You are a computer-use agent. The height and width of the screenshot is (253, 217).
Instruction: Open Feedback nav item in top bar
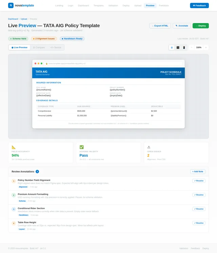tap(164, 5)
